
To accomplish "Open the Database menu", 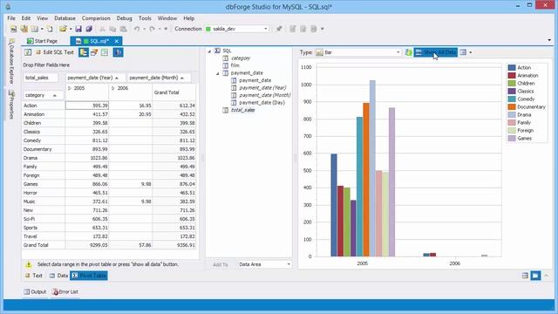I will [65, 18].
